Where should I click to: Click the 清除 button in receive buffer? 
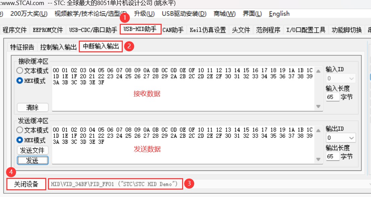33,107
